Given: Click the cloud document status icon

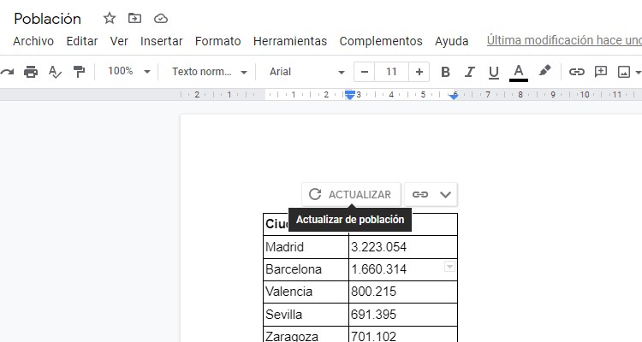Looking at the screenshot, I should tap(160, 18).
